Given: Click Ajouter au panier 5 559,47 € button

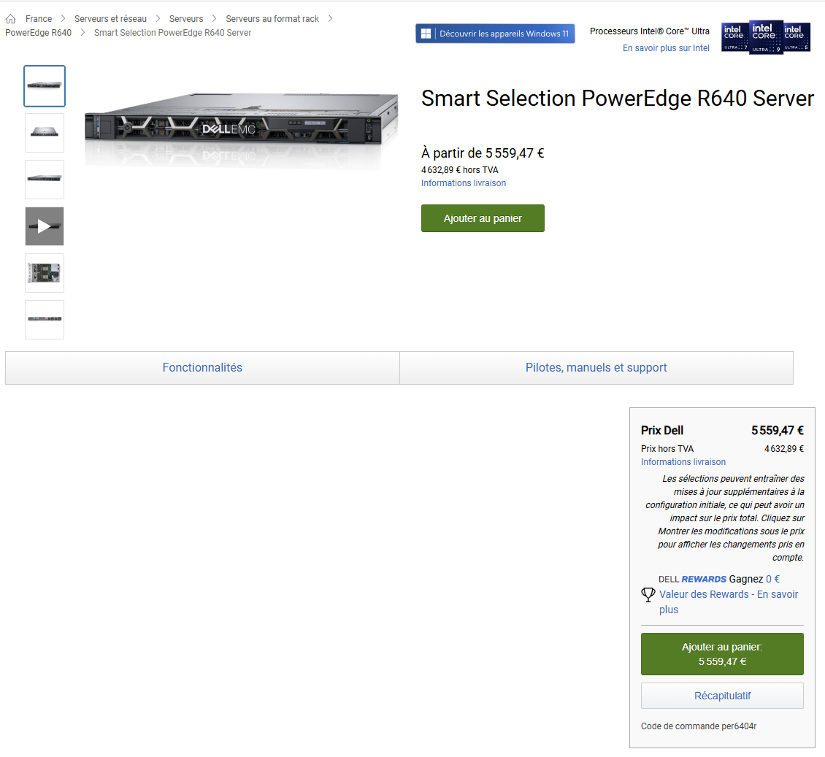Looking at the screenshot, I should (x=722, y=654).
